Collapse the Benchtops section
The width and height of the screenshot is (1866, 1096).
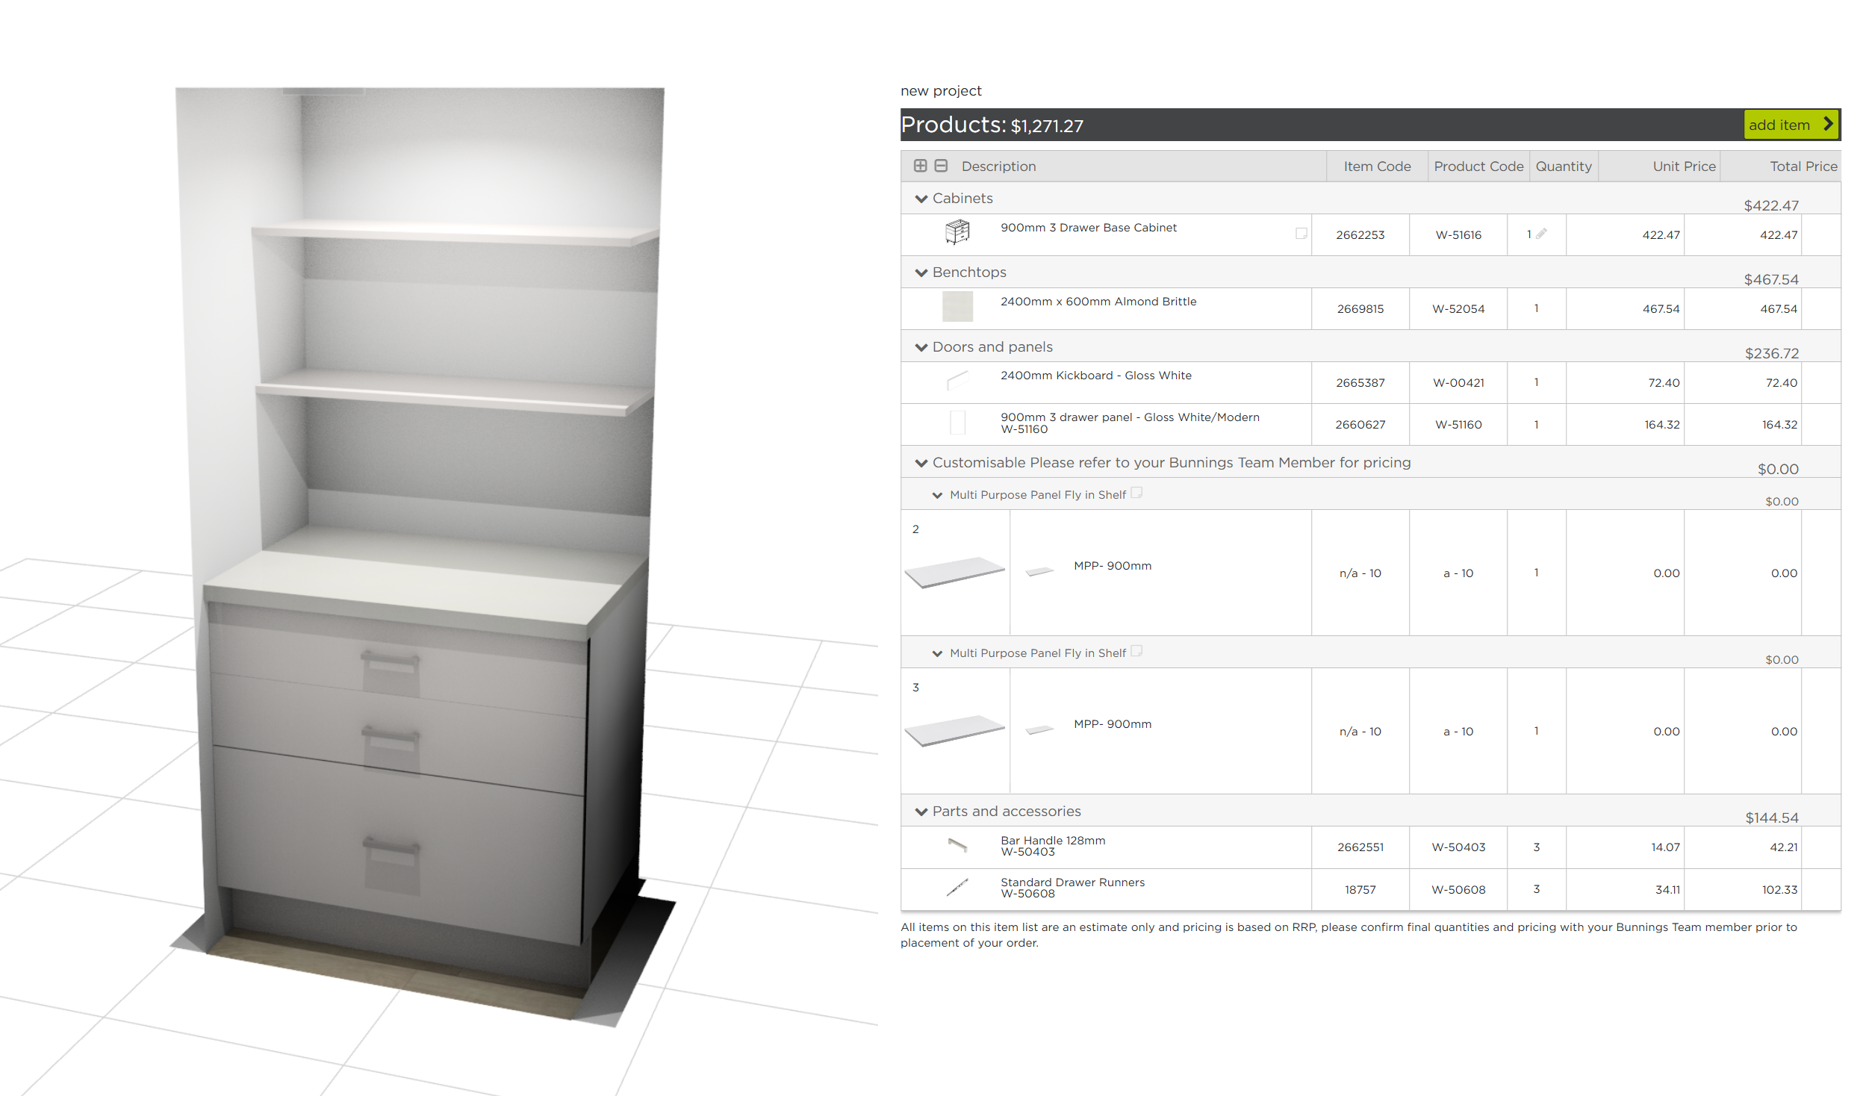pos(921,273)
